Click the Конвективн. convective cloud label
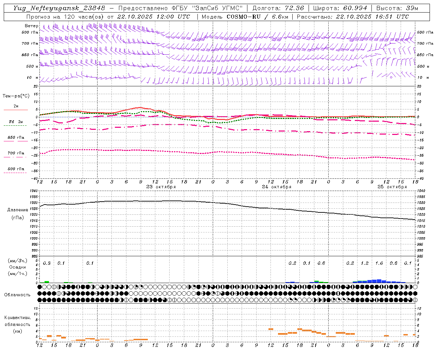 tap(17, 318)
